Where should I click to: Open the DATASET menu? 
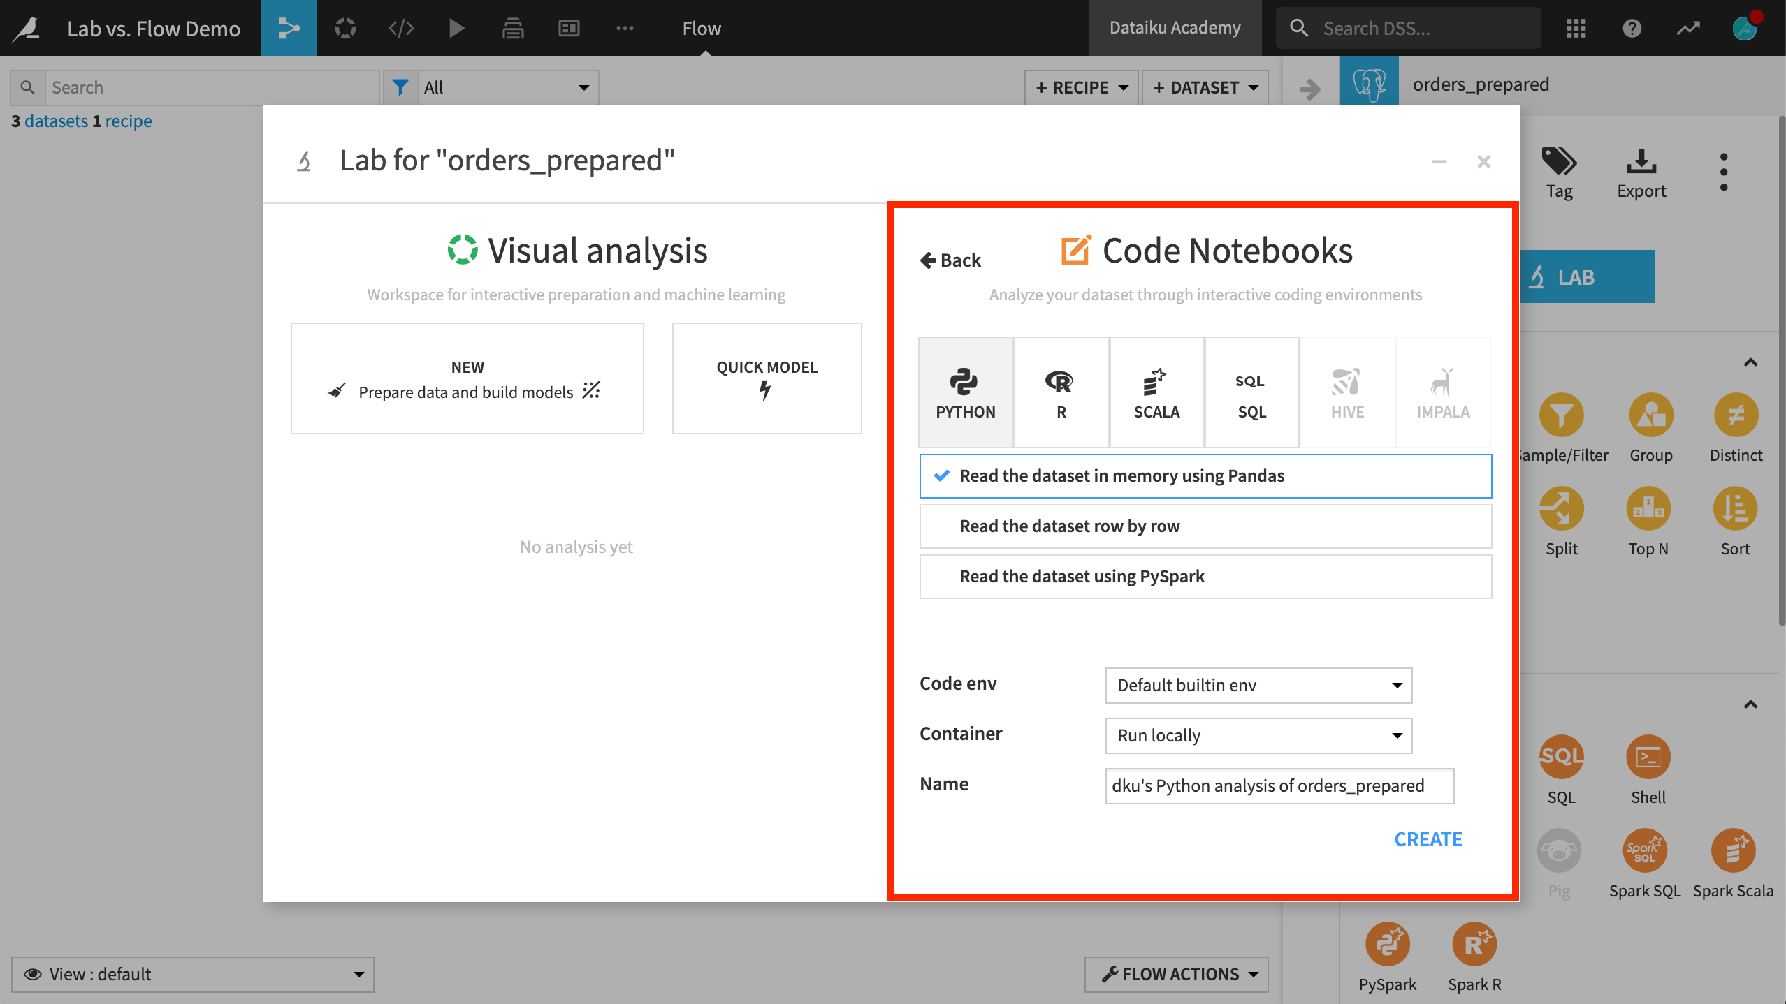coord(1207,86)
